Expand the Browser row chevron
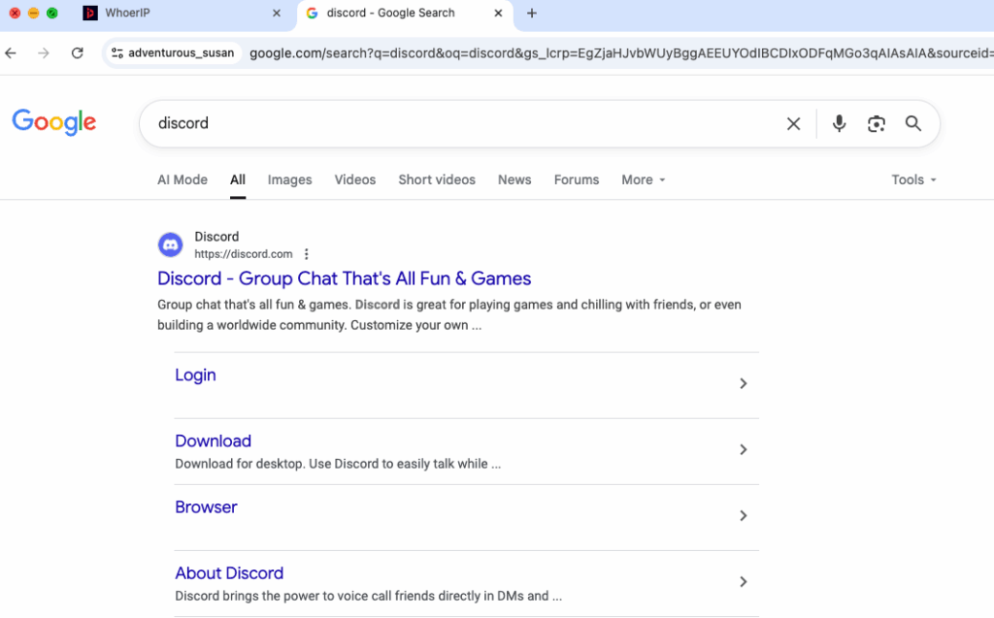This screenshot has width=994, height=618. [x=743, y=515]
